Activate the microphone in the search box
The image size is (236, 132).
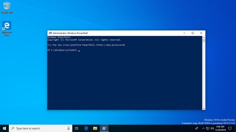69,128
